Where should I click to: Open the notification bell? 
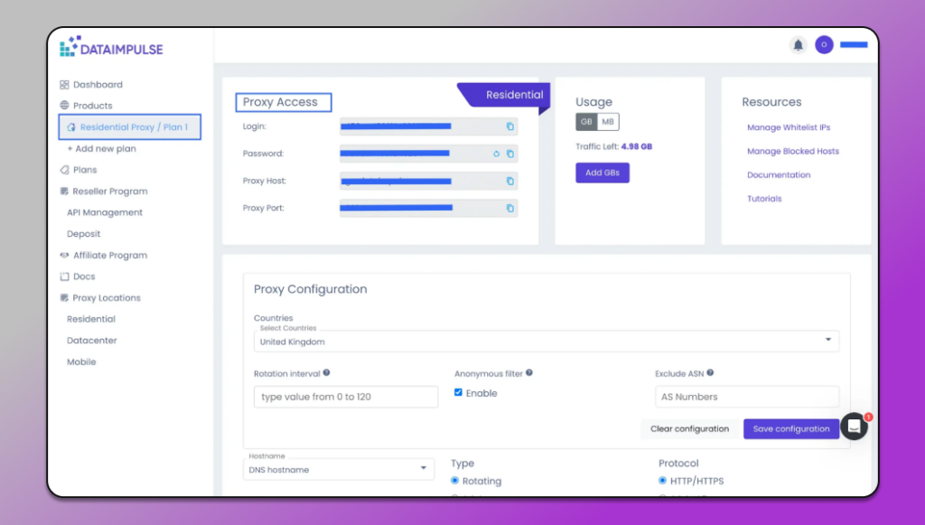coord(798,44)
